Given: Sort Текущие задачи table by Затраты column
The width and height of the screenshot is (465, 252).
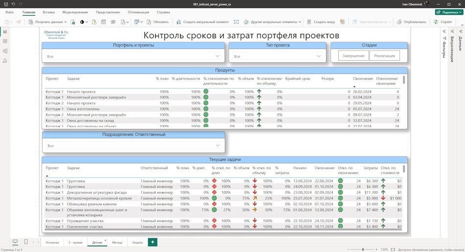Looking at the screenshot, I should point(371,168).
